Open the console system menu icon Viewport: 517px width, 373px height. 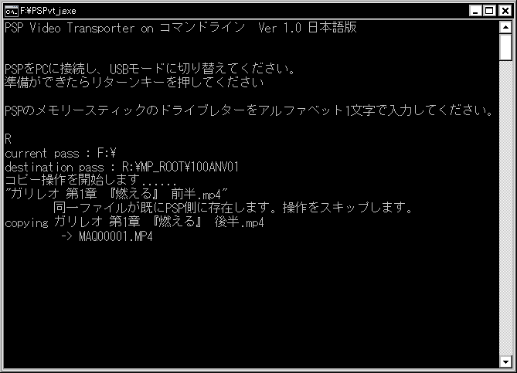(x=12, y=12)
